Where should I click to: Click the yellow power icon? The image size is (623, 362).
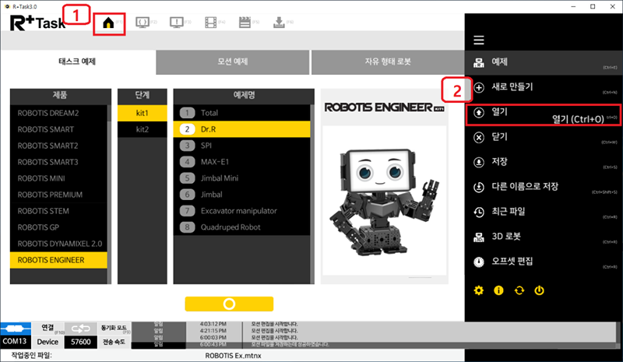tap(538, 290)
